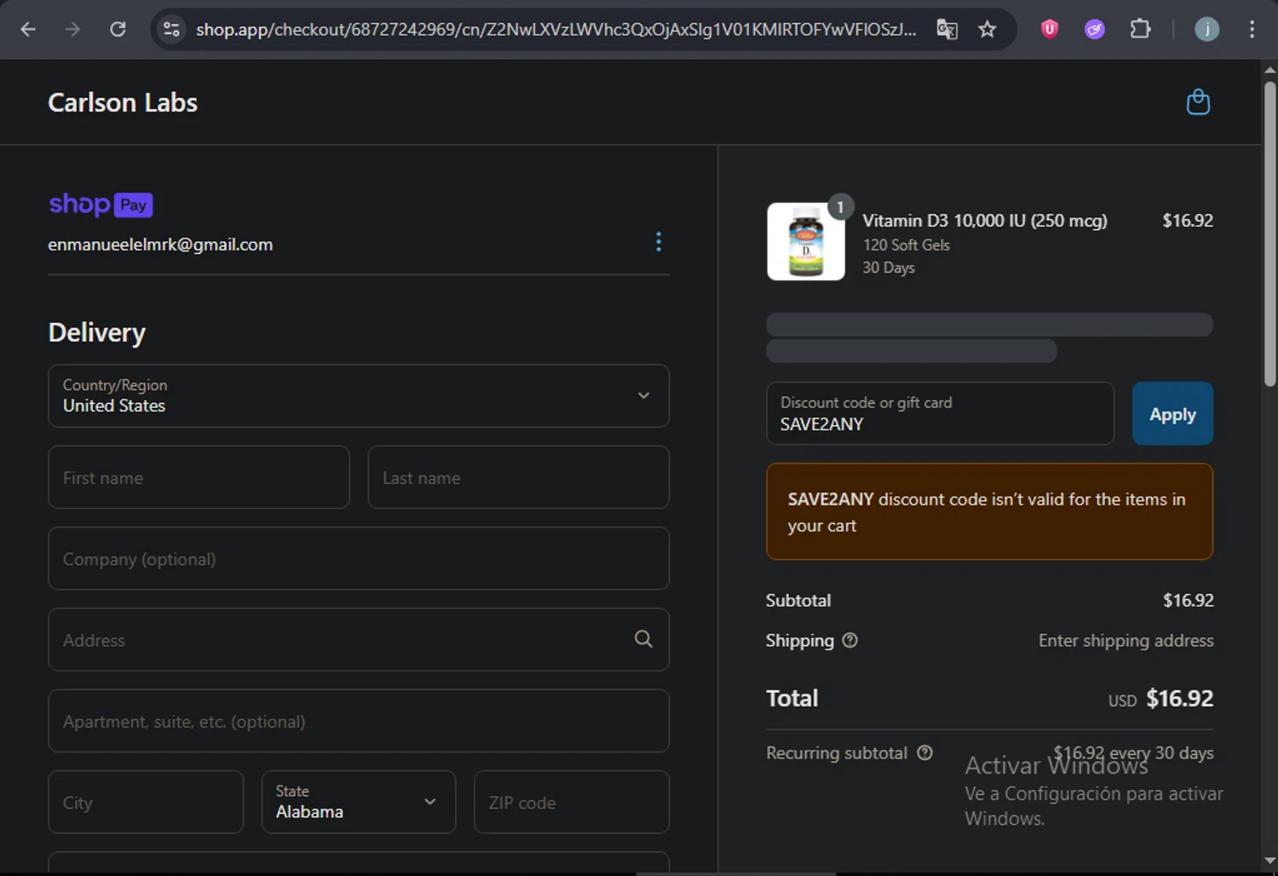Open the uBlock shield extension icon
The height and width of the screenshot is (876, 1278).
[1050, 30]
